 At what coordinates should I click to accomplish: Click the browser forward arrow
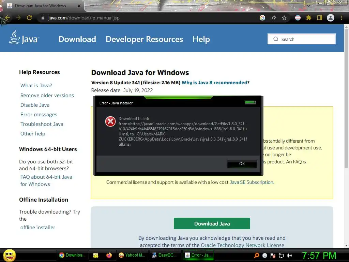pyautogui.click(x=18, y=18)
